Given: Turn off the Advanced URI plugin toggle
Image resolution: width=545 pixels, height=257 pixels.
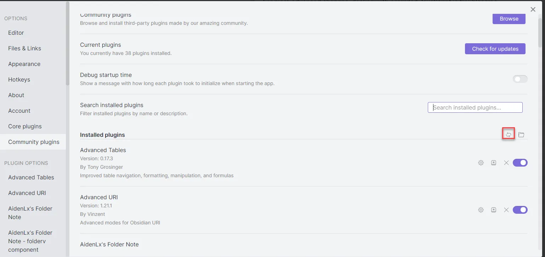Looking at the screenshot, I should tap(520, 210).
